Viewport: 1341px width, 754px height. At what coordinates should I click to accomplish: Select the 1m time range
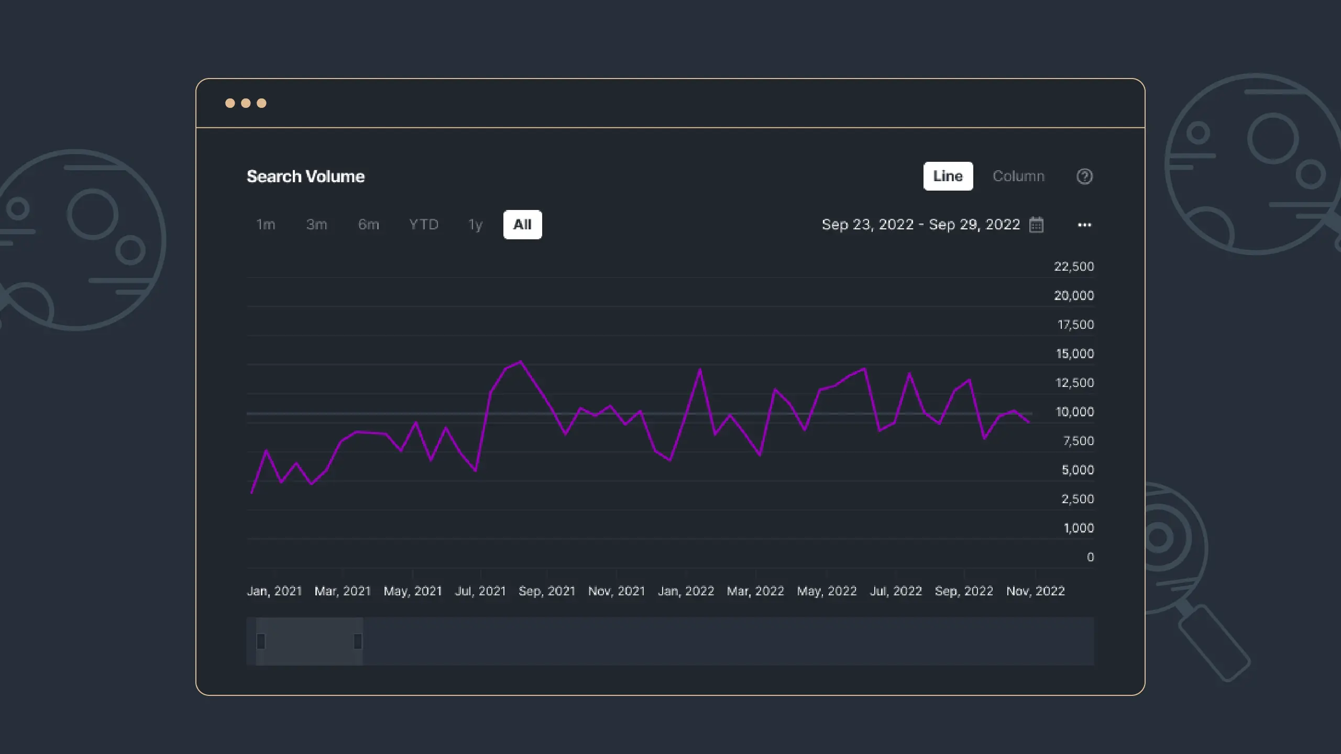(x=266, y=225)
